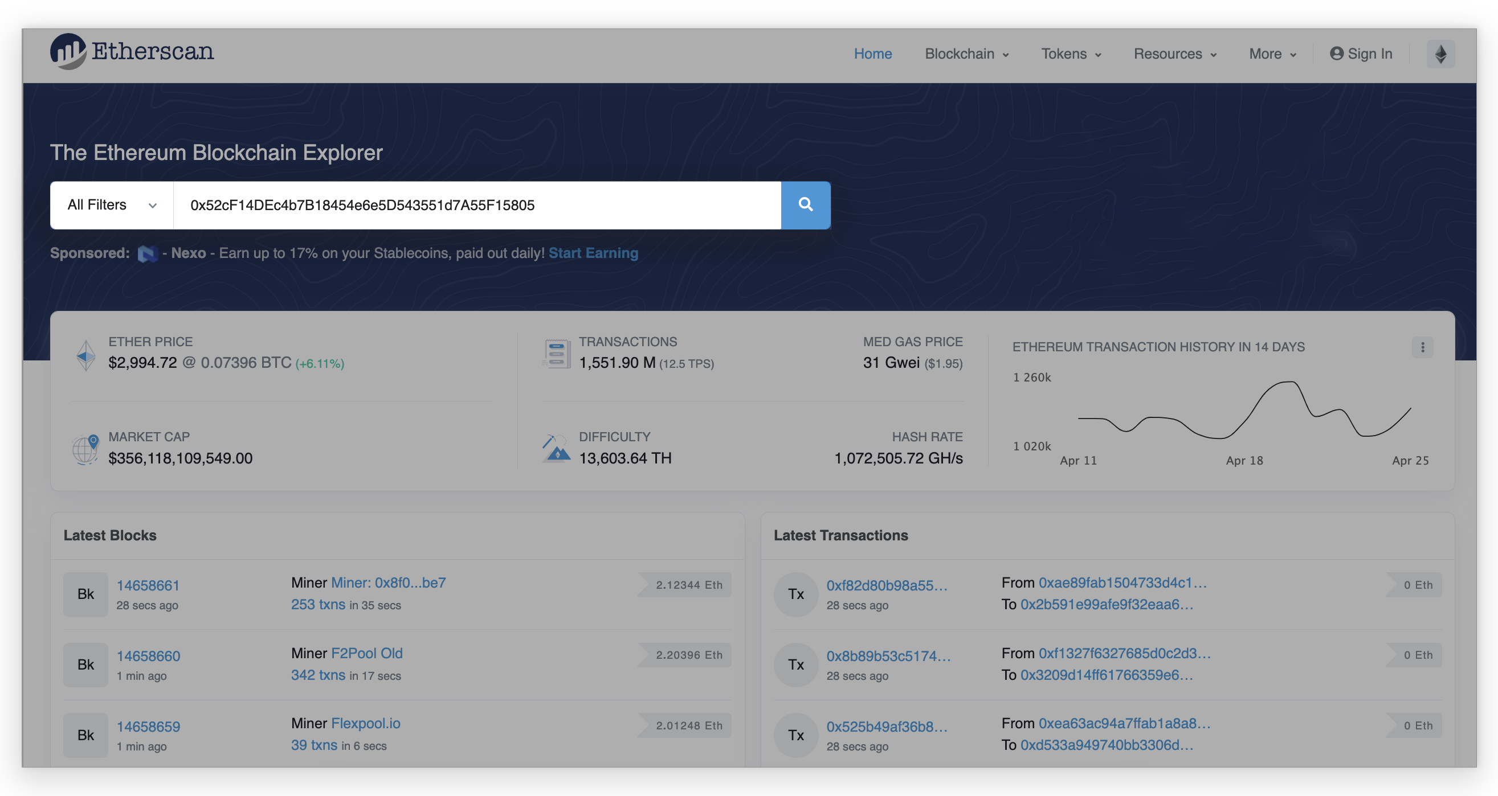Click the Sign In link
Image resolution: width=1498 pixels, height=796 pixels.
coord(1361,54)
